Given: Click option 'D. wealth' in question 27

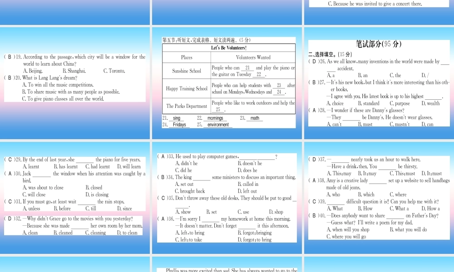Looking at the screenshot, I should (x=430, y=103).
